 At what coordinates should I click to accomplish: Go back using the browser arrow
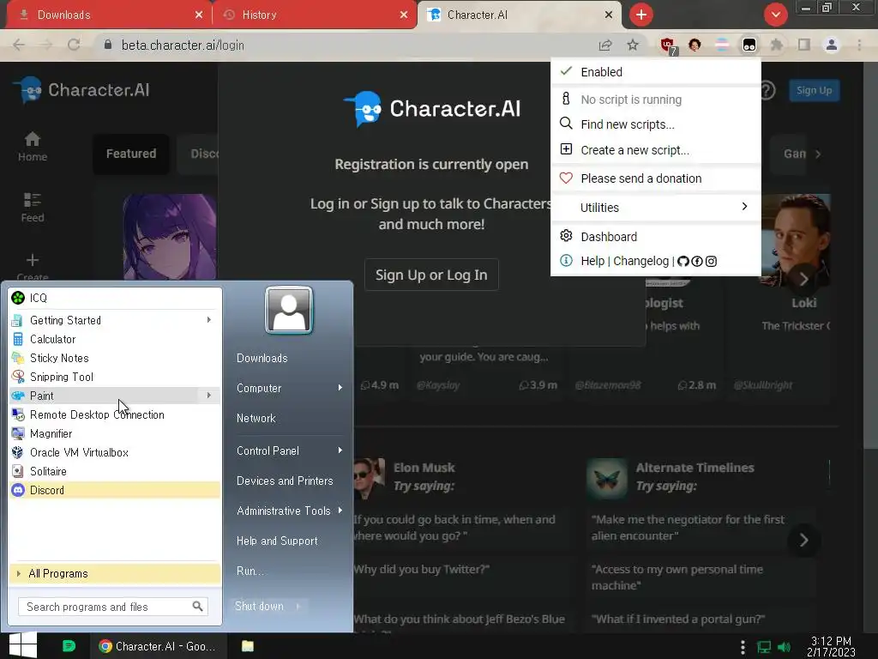click(19, 45)
